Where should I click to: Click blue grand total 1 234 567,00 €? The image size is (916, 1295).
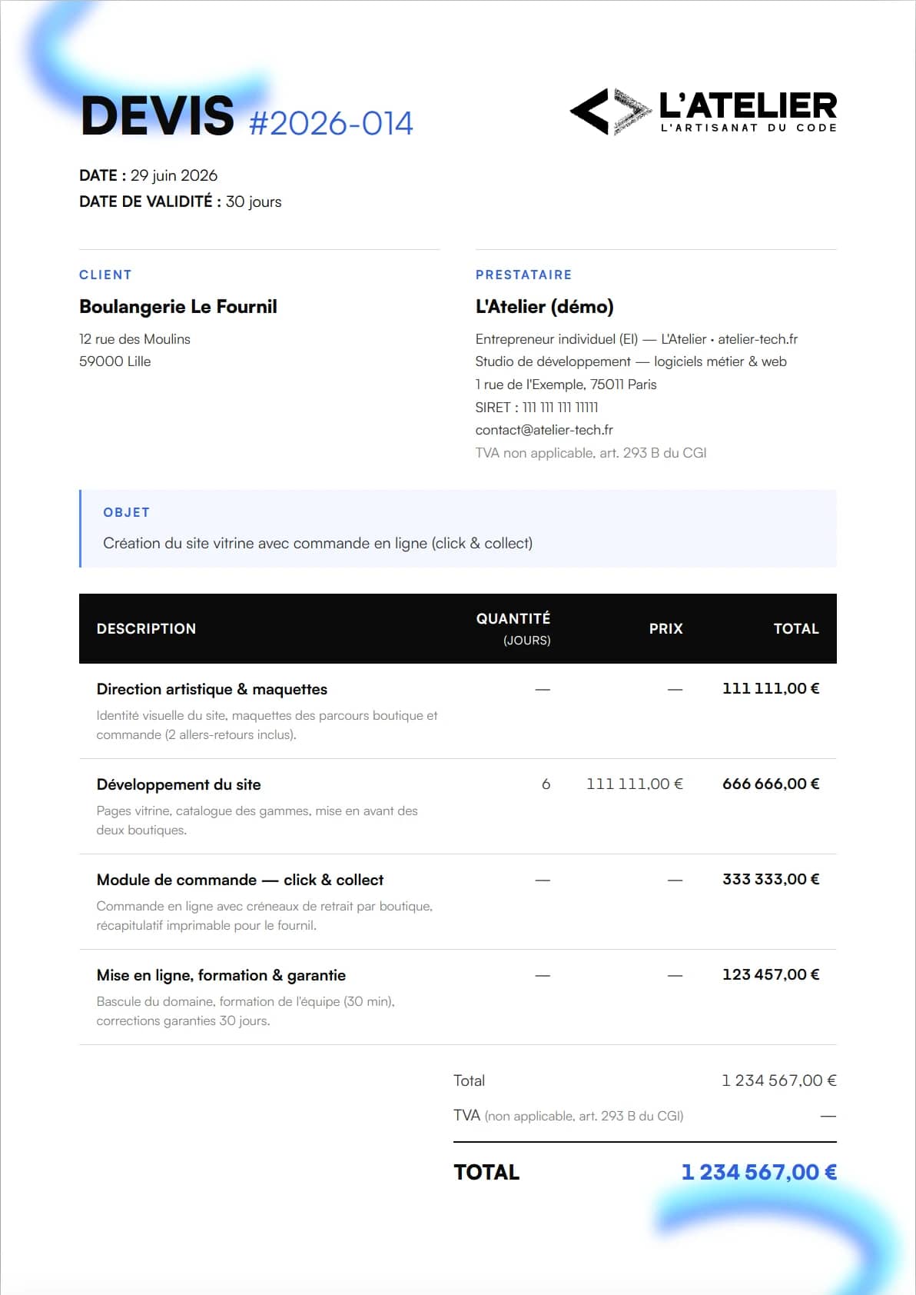[758, 1172]
